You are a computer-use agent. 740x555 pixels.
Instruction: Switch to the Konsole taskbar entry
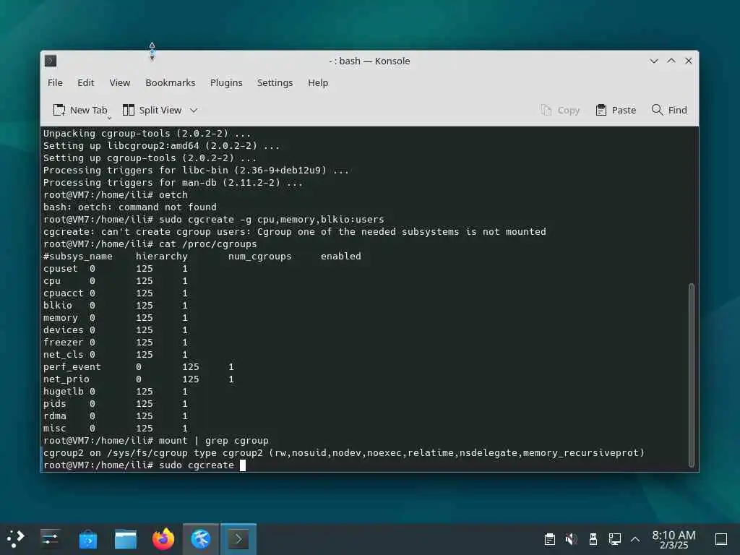[238, 539]
